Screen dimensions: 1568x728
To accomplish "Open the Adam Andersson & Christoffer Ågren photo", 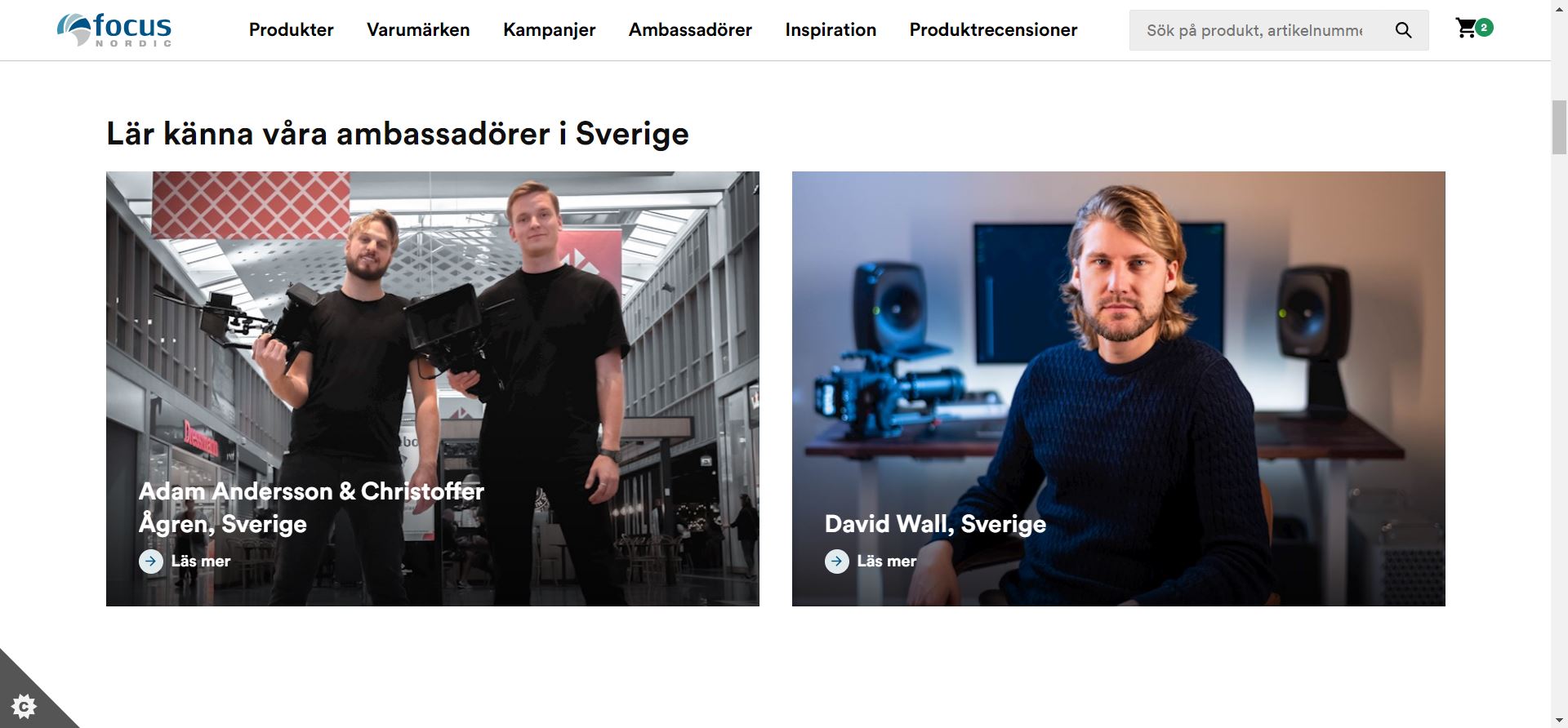I will click(x=433, y=388).
